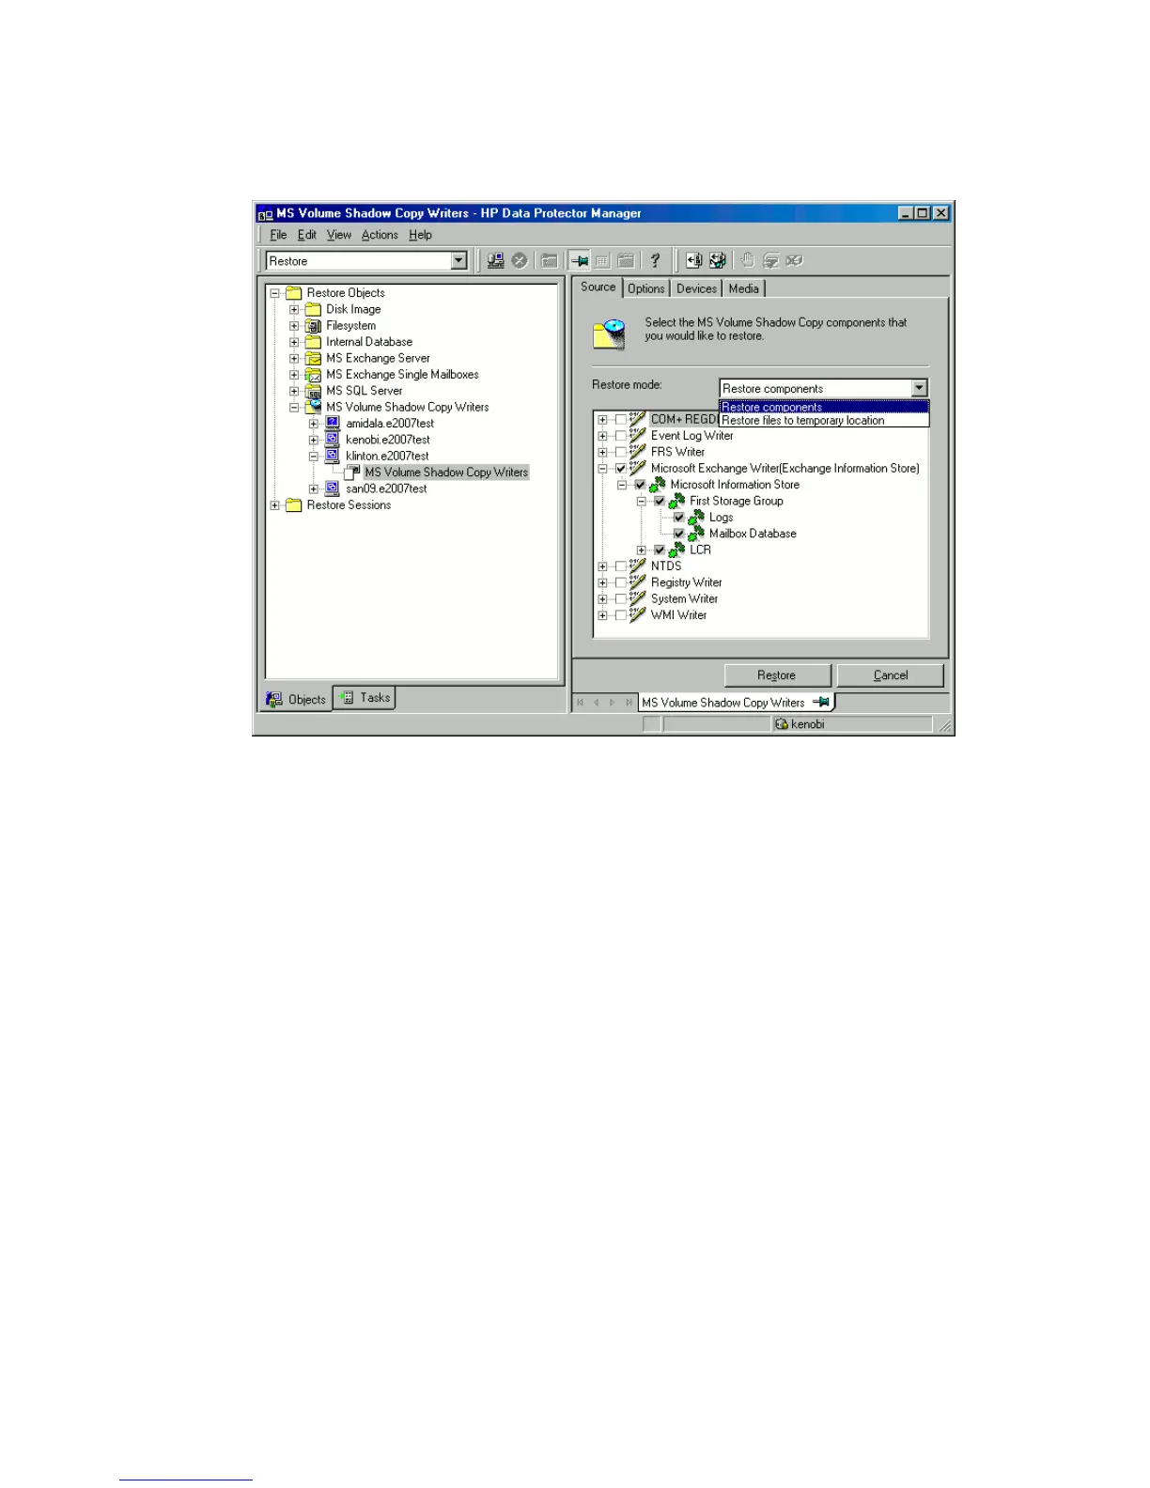Uncheck the Logs checkbox
This screenshot has width=1150, height=1488.
[x=679, y=518]
